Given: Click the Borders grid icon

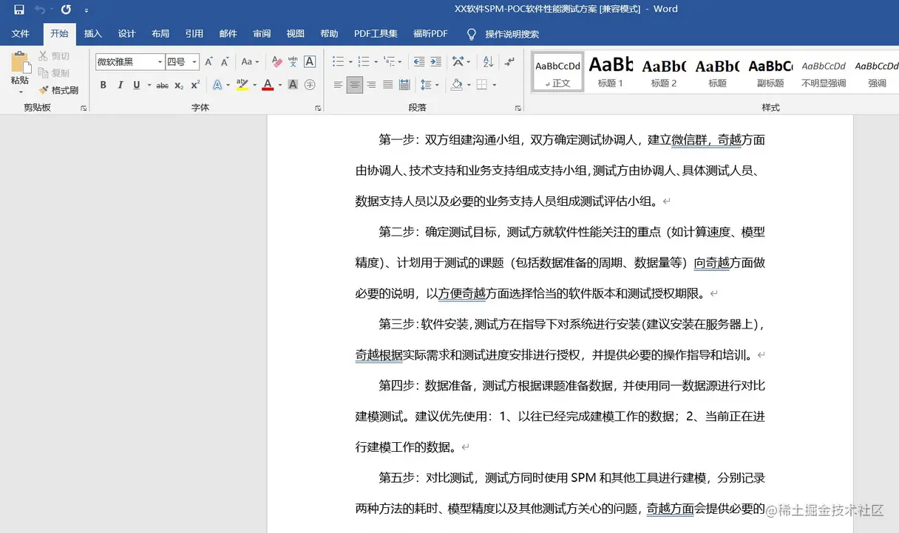Looking at the screenshot, I should (482, 85).
